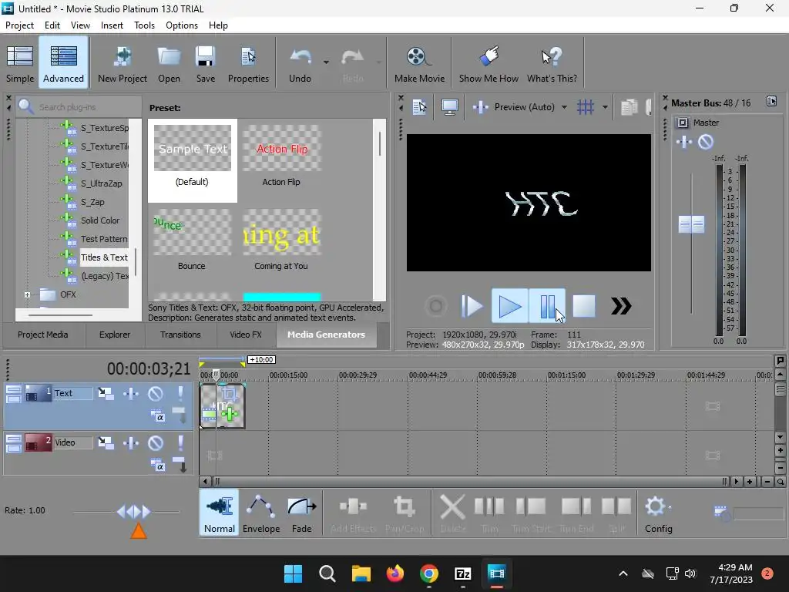Open overlays dropdown arrow

[x=605, y=107]
